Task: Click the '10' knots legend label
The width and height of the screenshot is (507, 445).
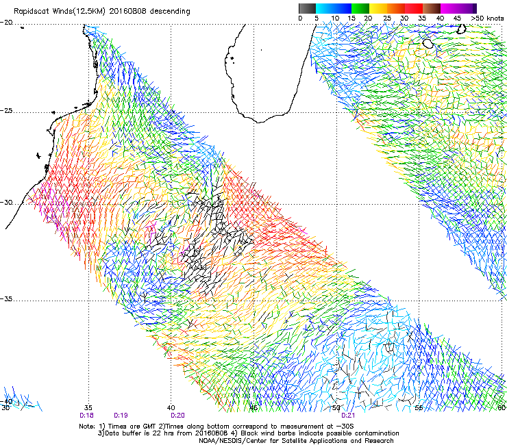Action: pyautogui.click(x=335, y=18)
